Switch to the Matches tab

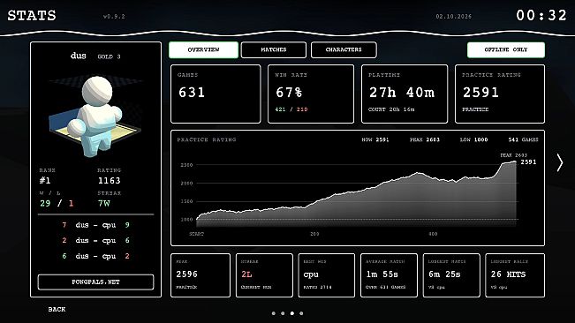tap(274, 49)
